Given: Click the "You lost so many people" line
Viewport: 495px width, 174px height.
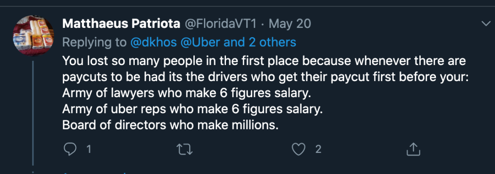Looking at the screenshot, I should pos(264,61).
